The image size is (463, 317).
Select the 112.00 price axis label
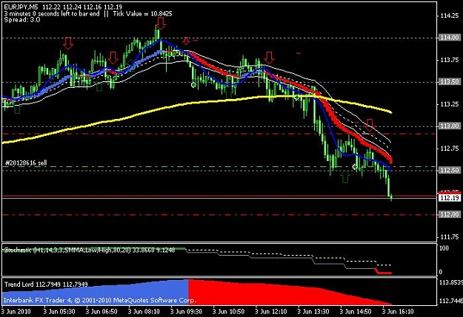450,214
